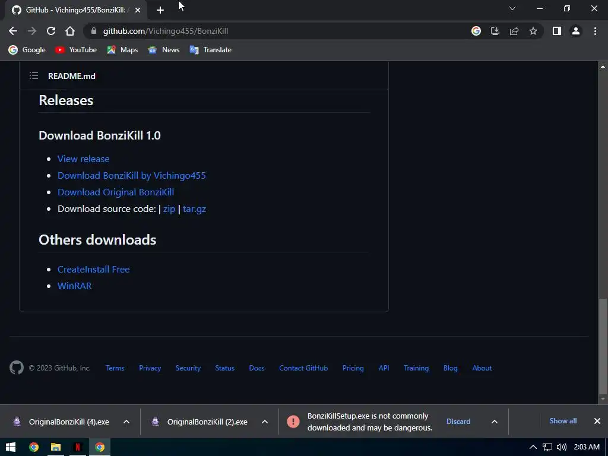
Task: Download the tar.gz source code
Action: tap(194, 209)
